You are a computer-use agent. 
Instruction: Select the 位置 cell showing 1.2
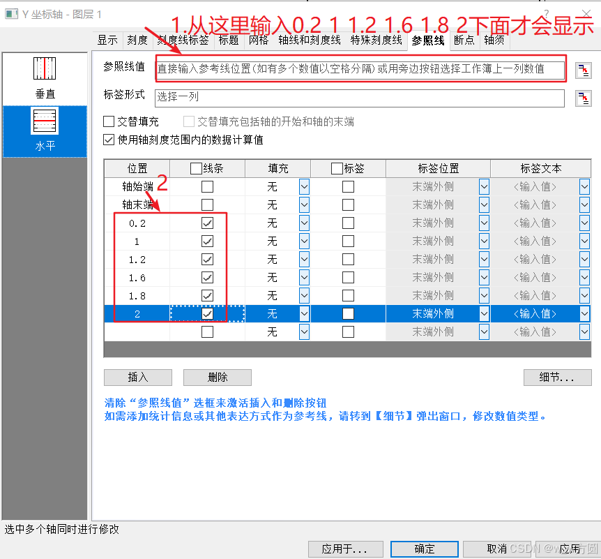[137, 260]
